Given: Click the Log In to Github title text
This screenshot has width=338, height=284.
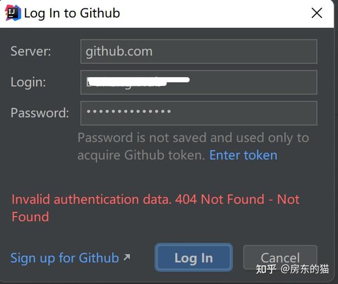Looking at the screenshot, I should [x=72, y=13].
